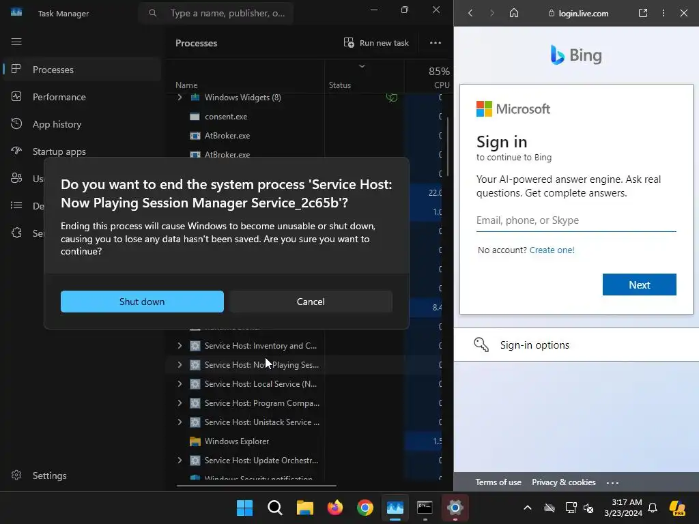Expand Service Host: Update Orchestr... row
Screen dimensions: 699x524
coord(180,461)
